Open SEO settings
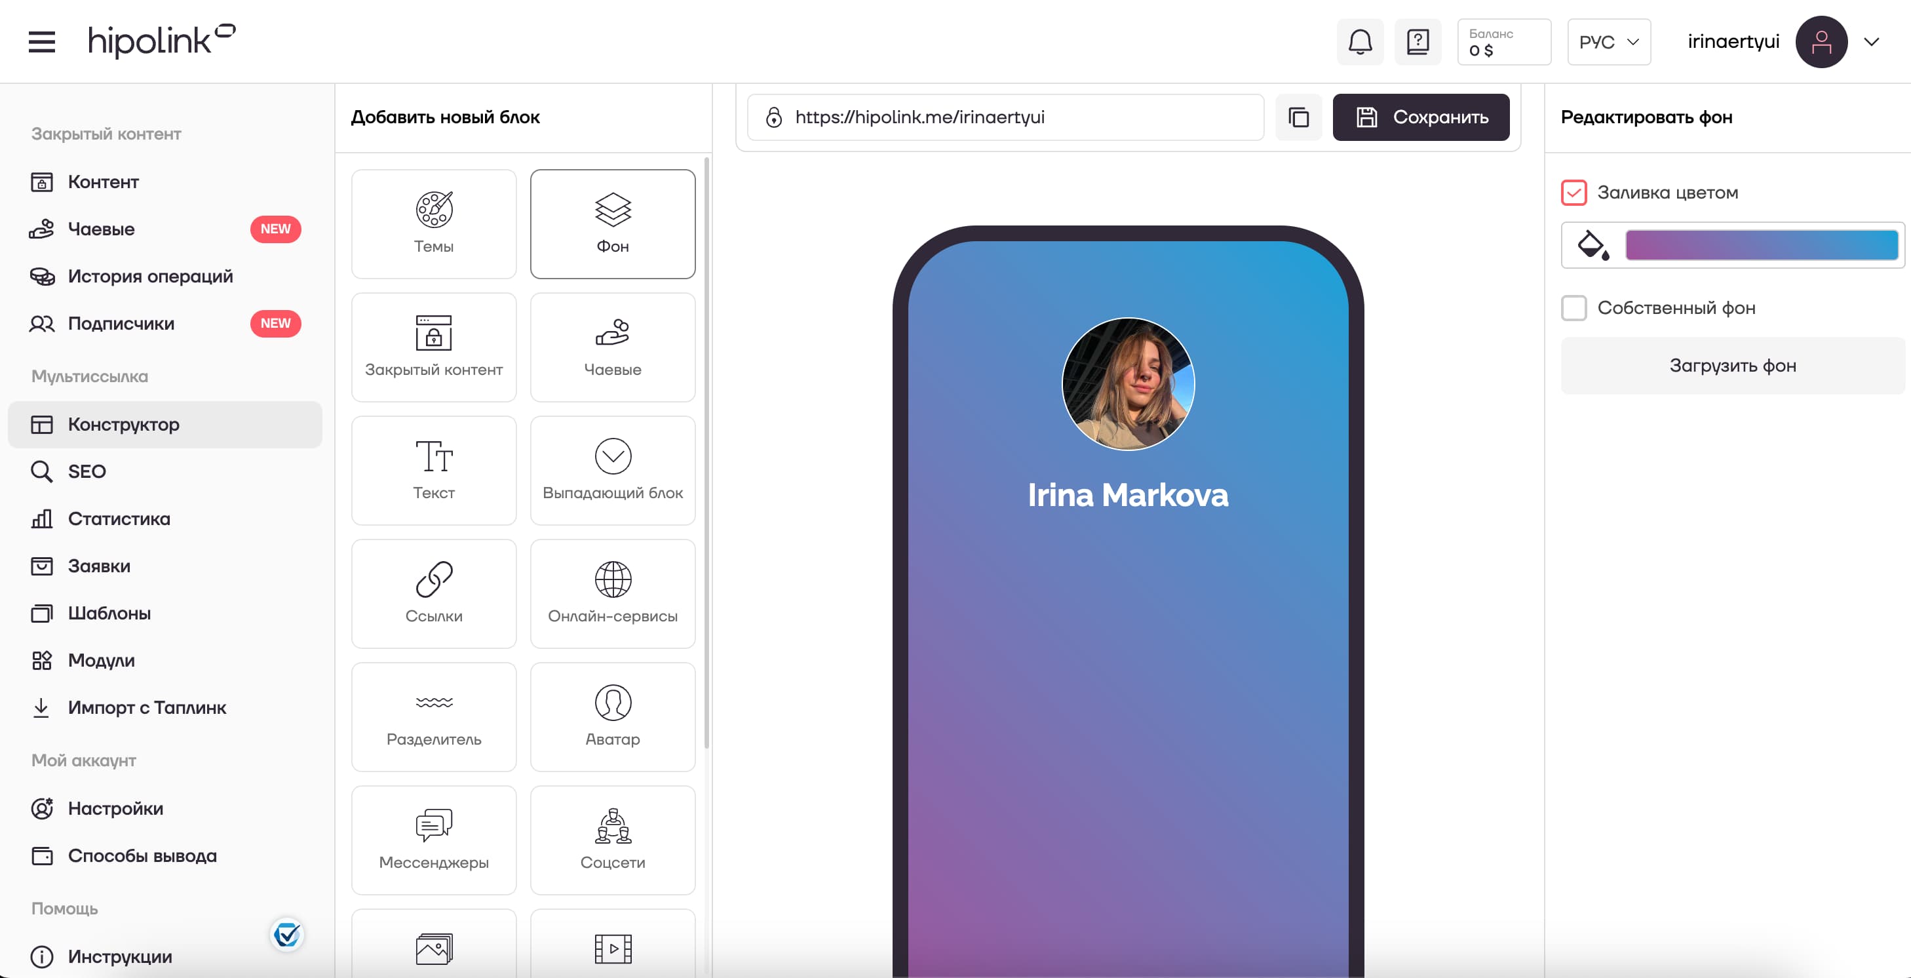The width and height of the screenshot is (1911, 978). (x=164, y=471)
